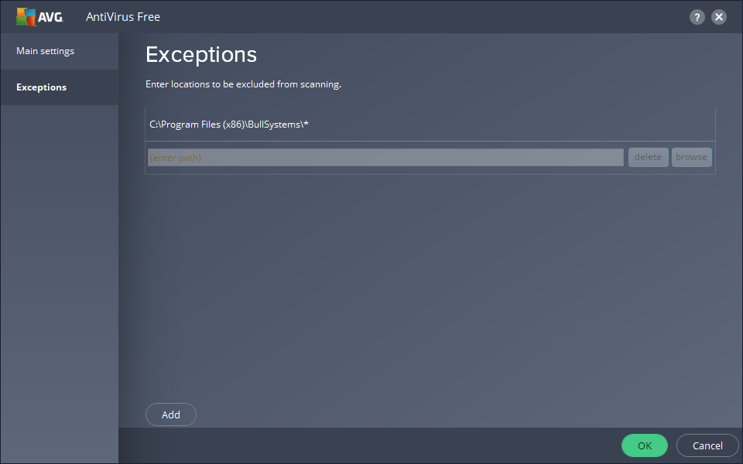Open Main settings section
The height and width of the screenshot is (464, 743).
pos(60,51)
